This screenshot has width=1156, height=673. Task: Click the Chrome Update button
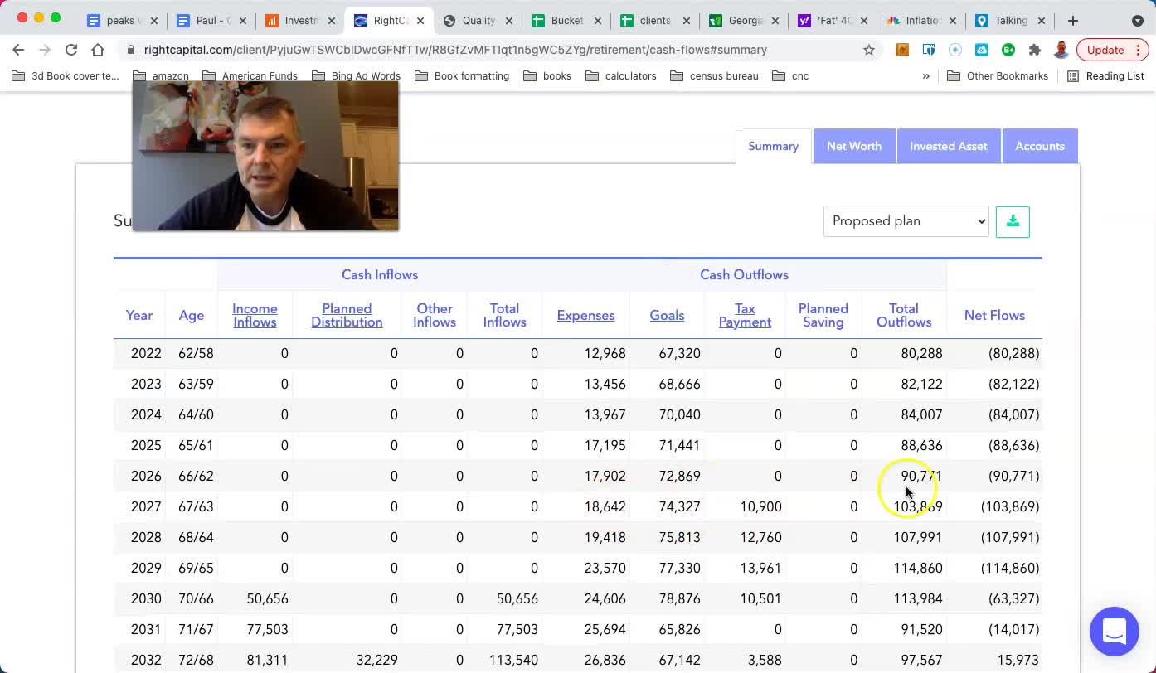pyautogui.click(x=1105, y=50)
